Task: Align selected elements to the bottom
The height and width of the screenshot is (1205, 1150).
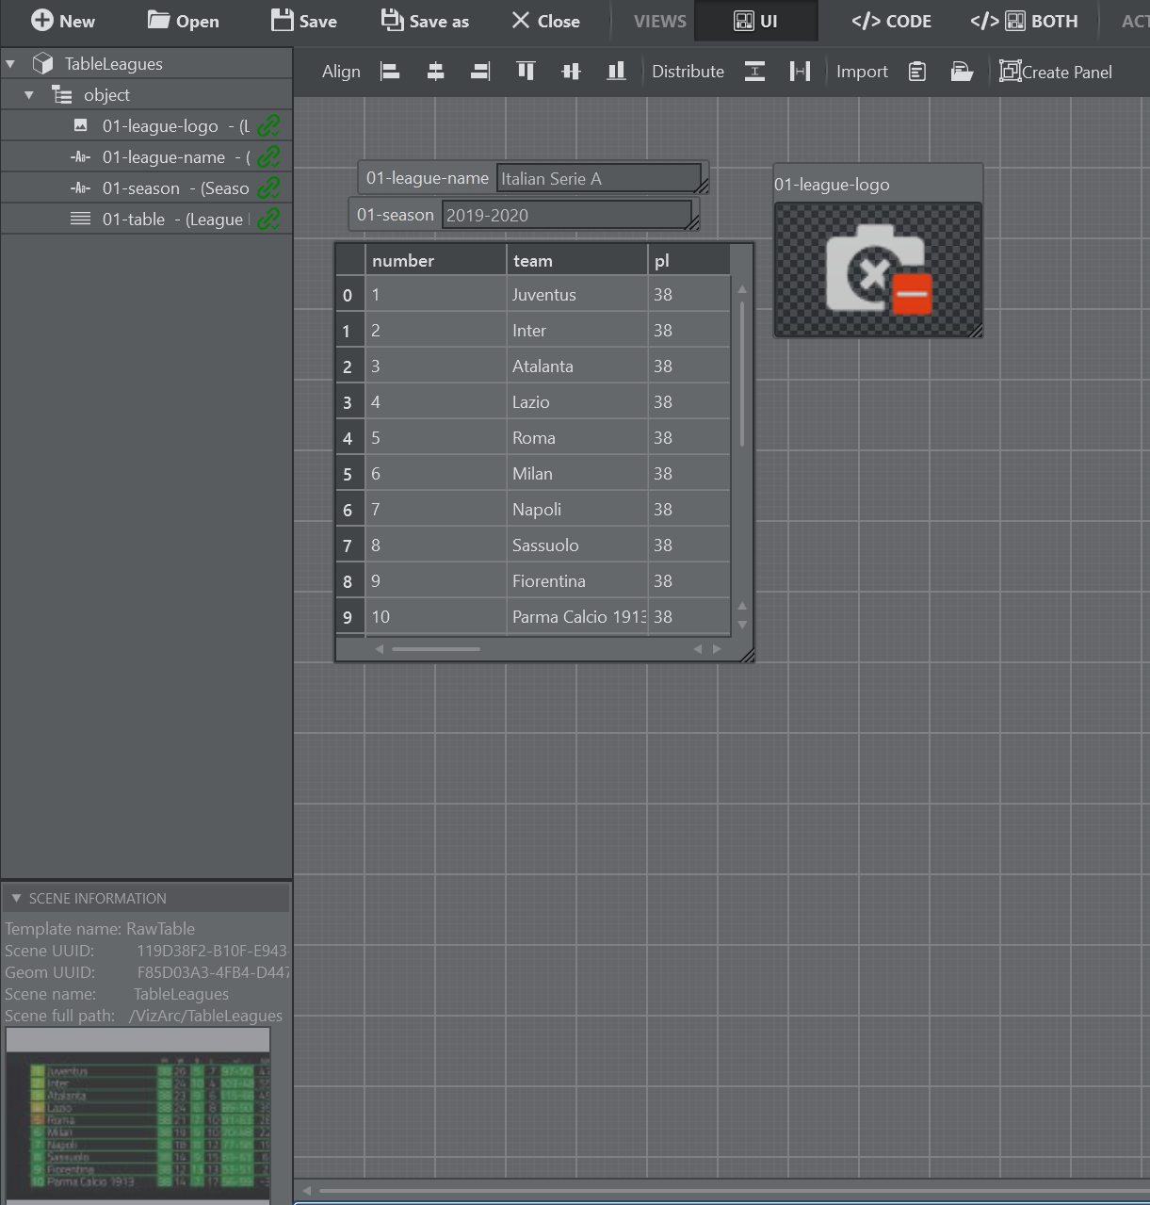Action: [616, 72]
